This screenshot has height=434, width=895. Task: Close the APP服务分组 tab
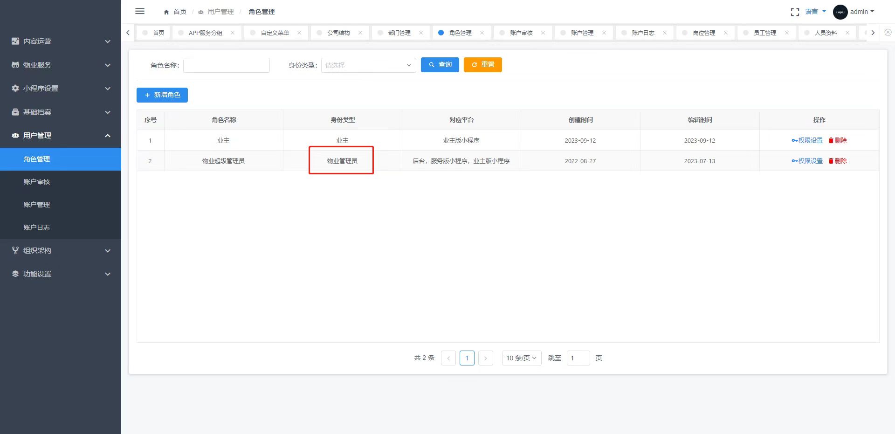click(233, 33)
